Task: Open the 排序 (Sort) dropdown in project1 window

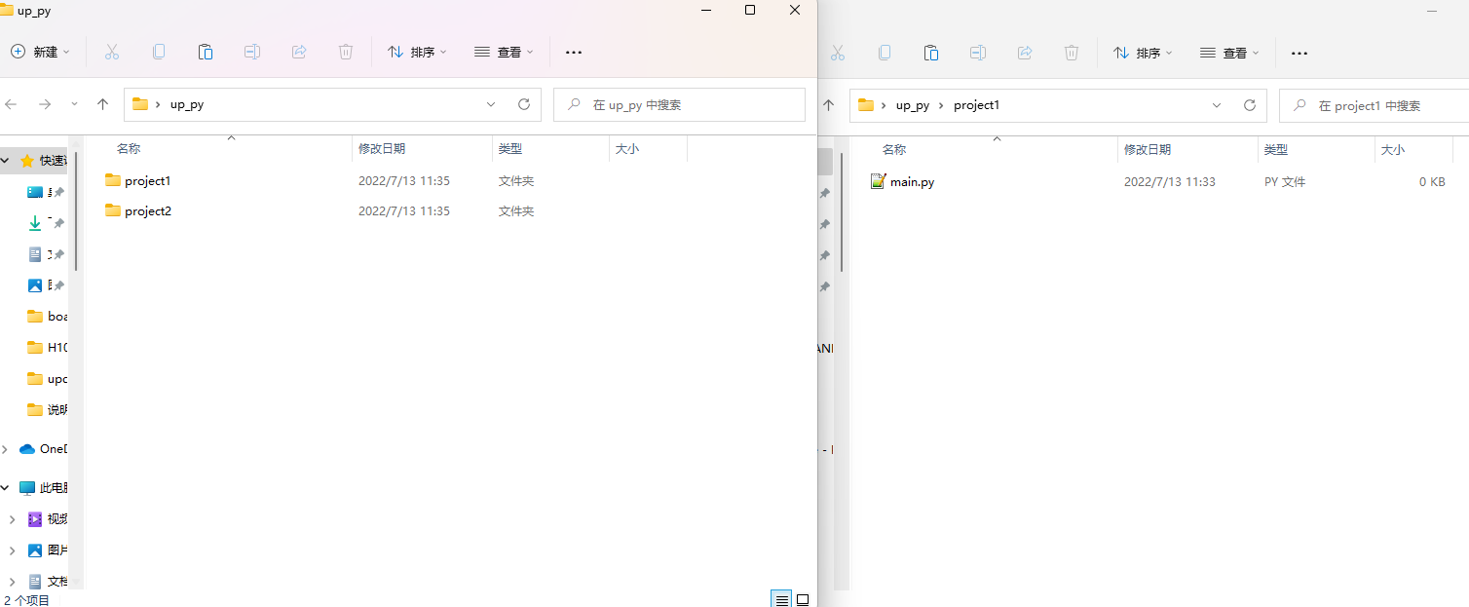Action: (1143, 53)
